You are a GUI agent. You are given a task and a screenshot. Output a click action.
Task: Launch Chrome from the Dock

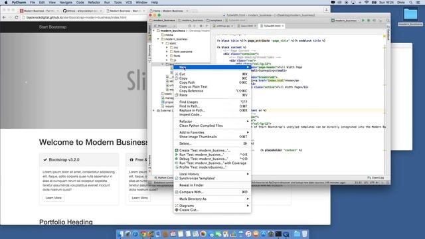click(x=143, y=234)
